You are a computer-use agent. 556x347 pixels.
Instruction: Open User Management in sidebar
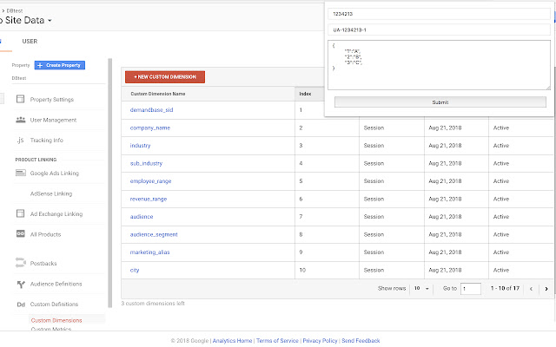53,120
